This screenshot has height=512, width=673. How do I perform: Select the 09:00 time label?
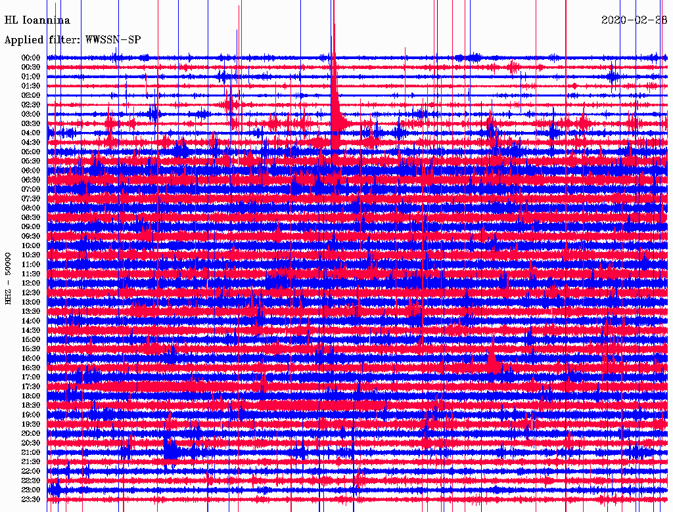(x=31, y=227)
